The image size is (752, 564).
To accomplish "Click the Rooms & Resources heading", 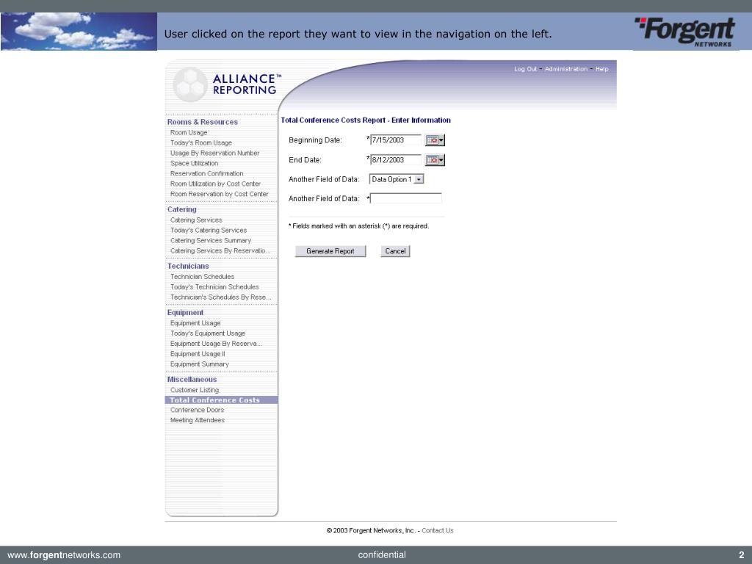I will pyautogui.click(x=203, y=122).
